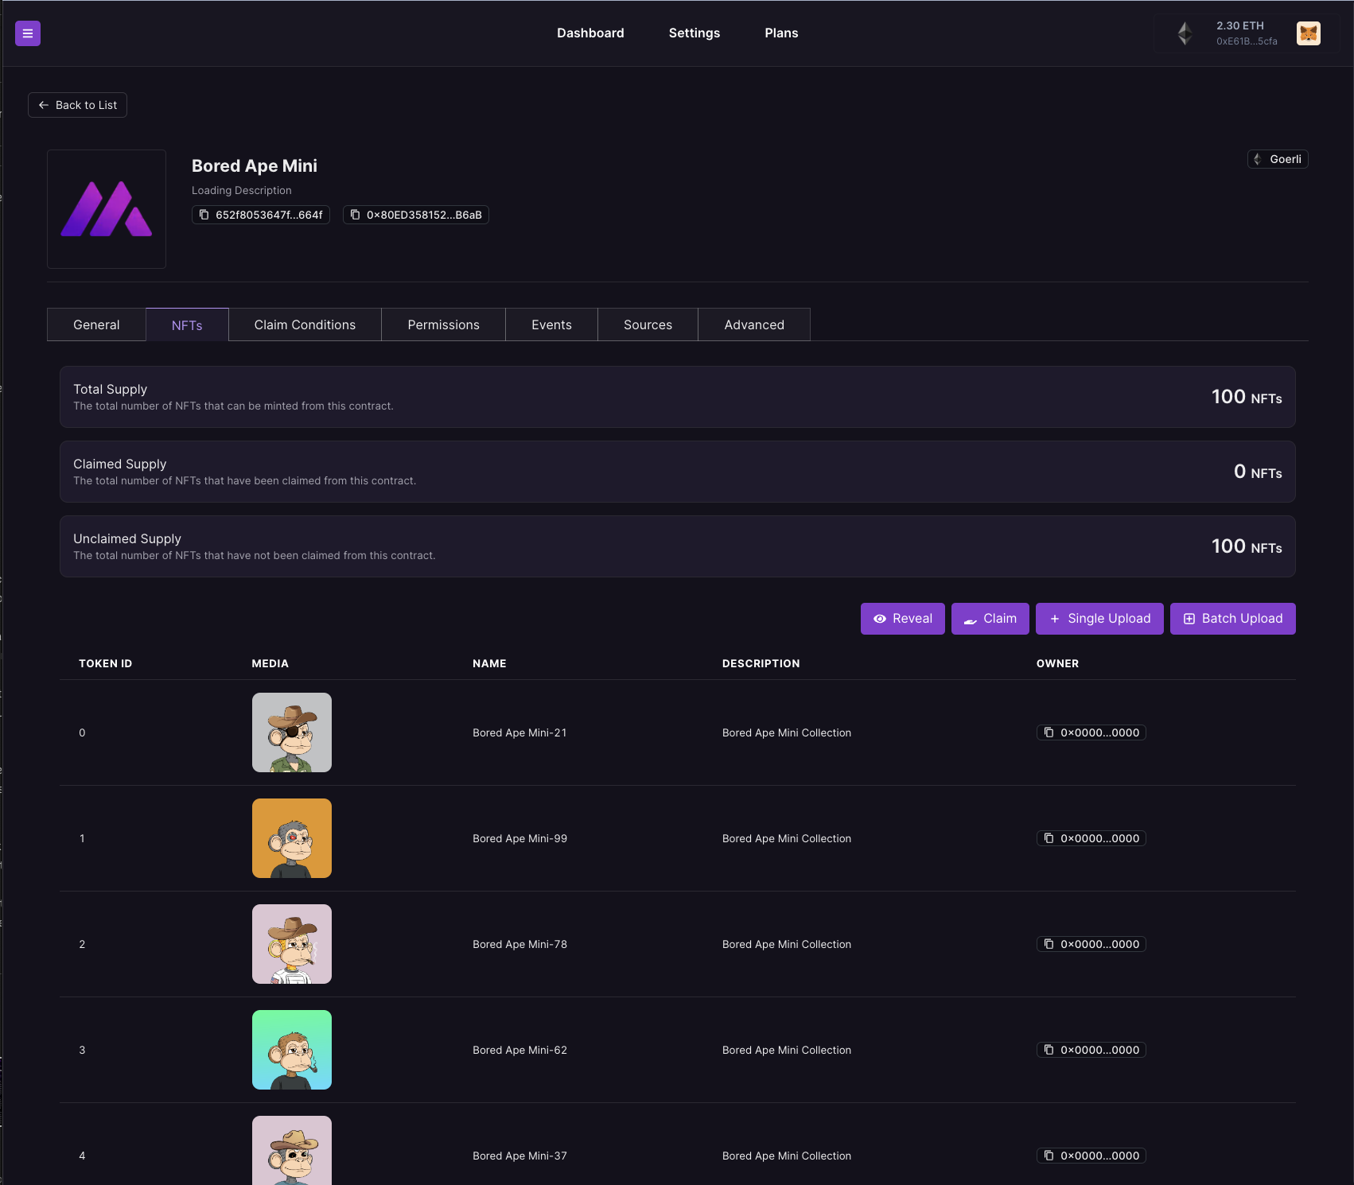
Task: Click the Claimed Supply card
Action: [678, 472]
